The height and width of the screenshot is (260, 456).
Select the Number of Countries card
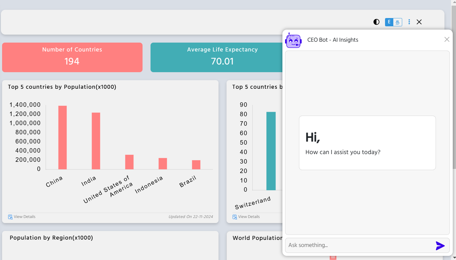72,57
